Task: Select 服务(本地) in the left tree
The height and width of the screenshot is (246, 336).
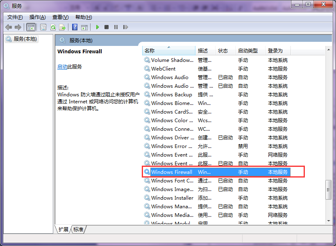Action: click(22, 39)
